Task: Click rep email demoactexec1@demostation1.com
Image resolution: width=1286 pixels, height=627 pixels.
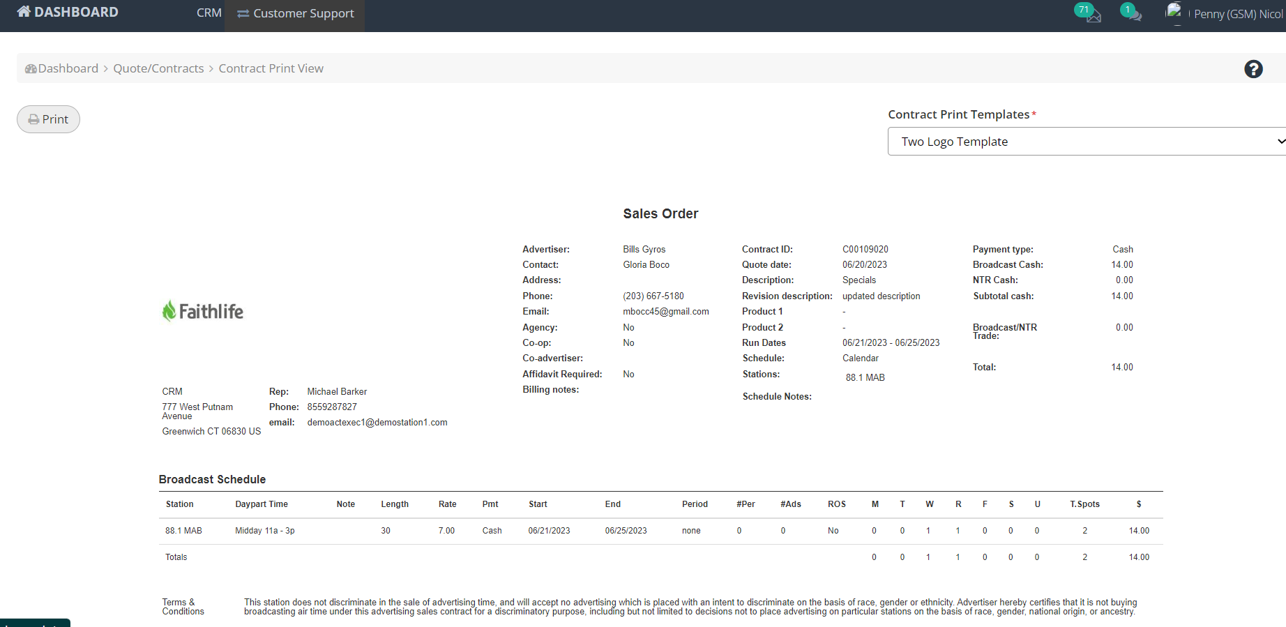Action: pos(377,422)
